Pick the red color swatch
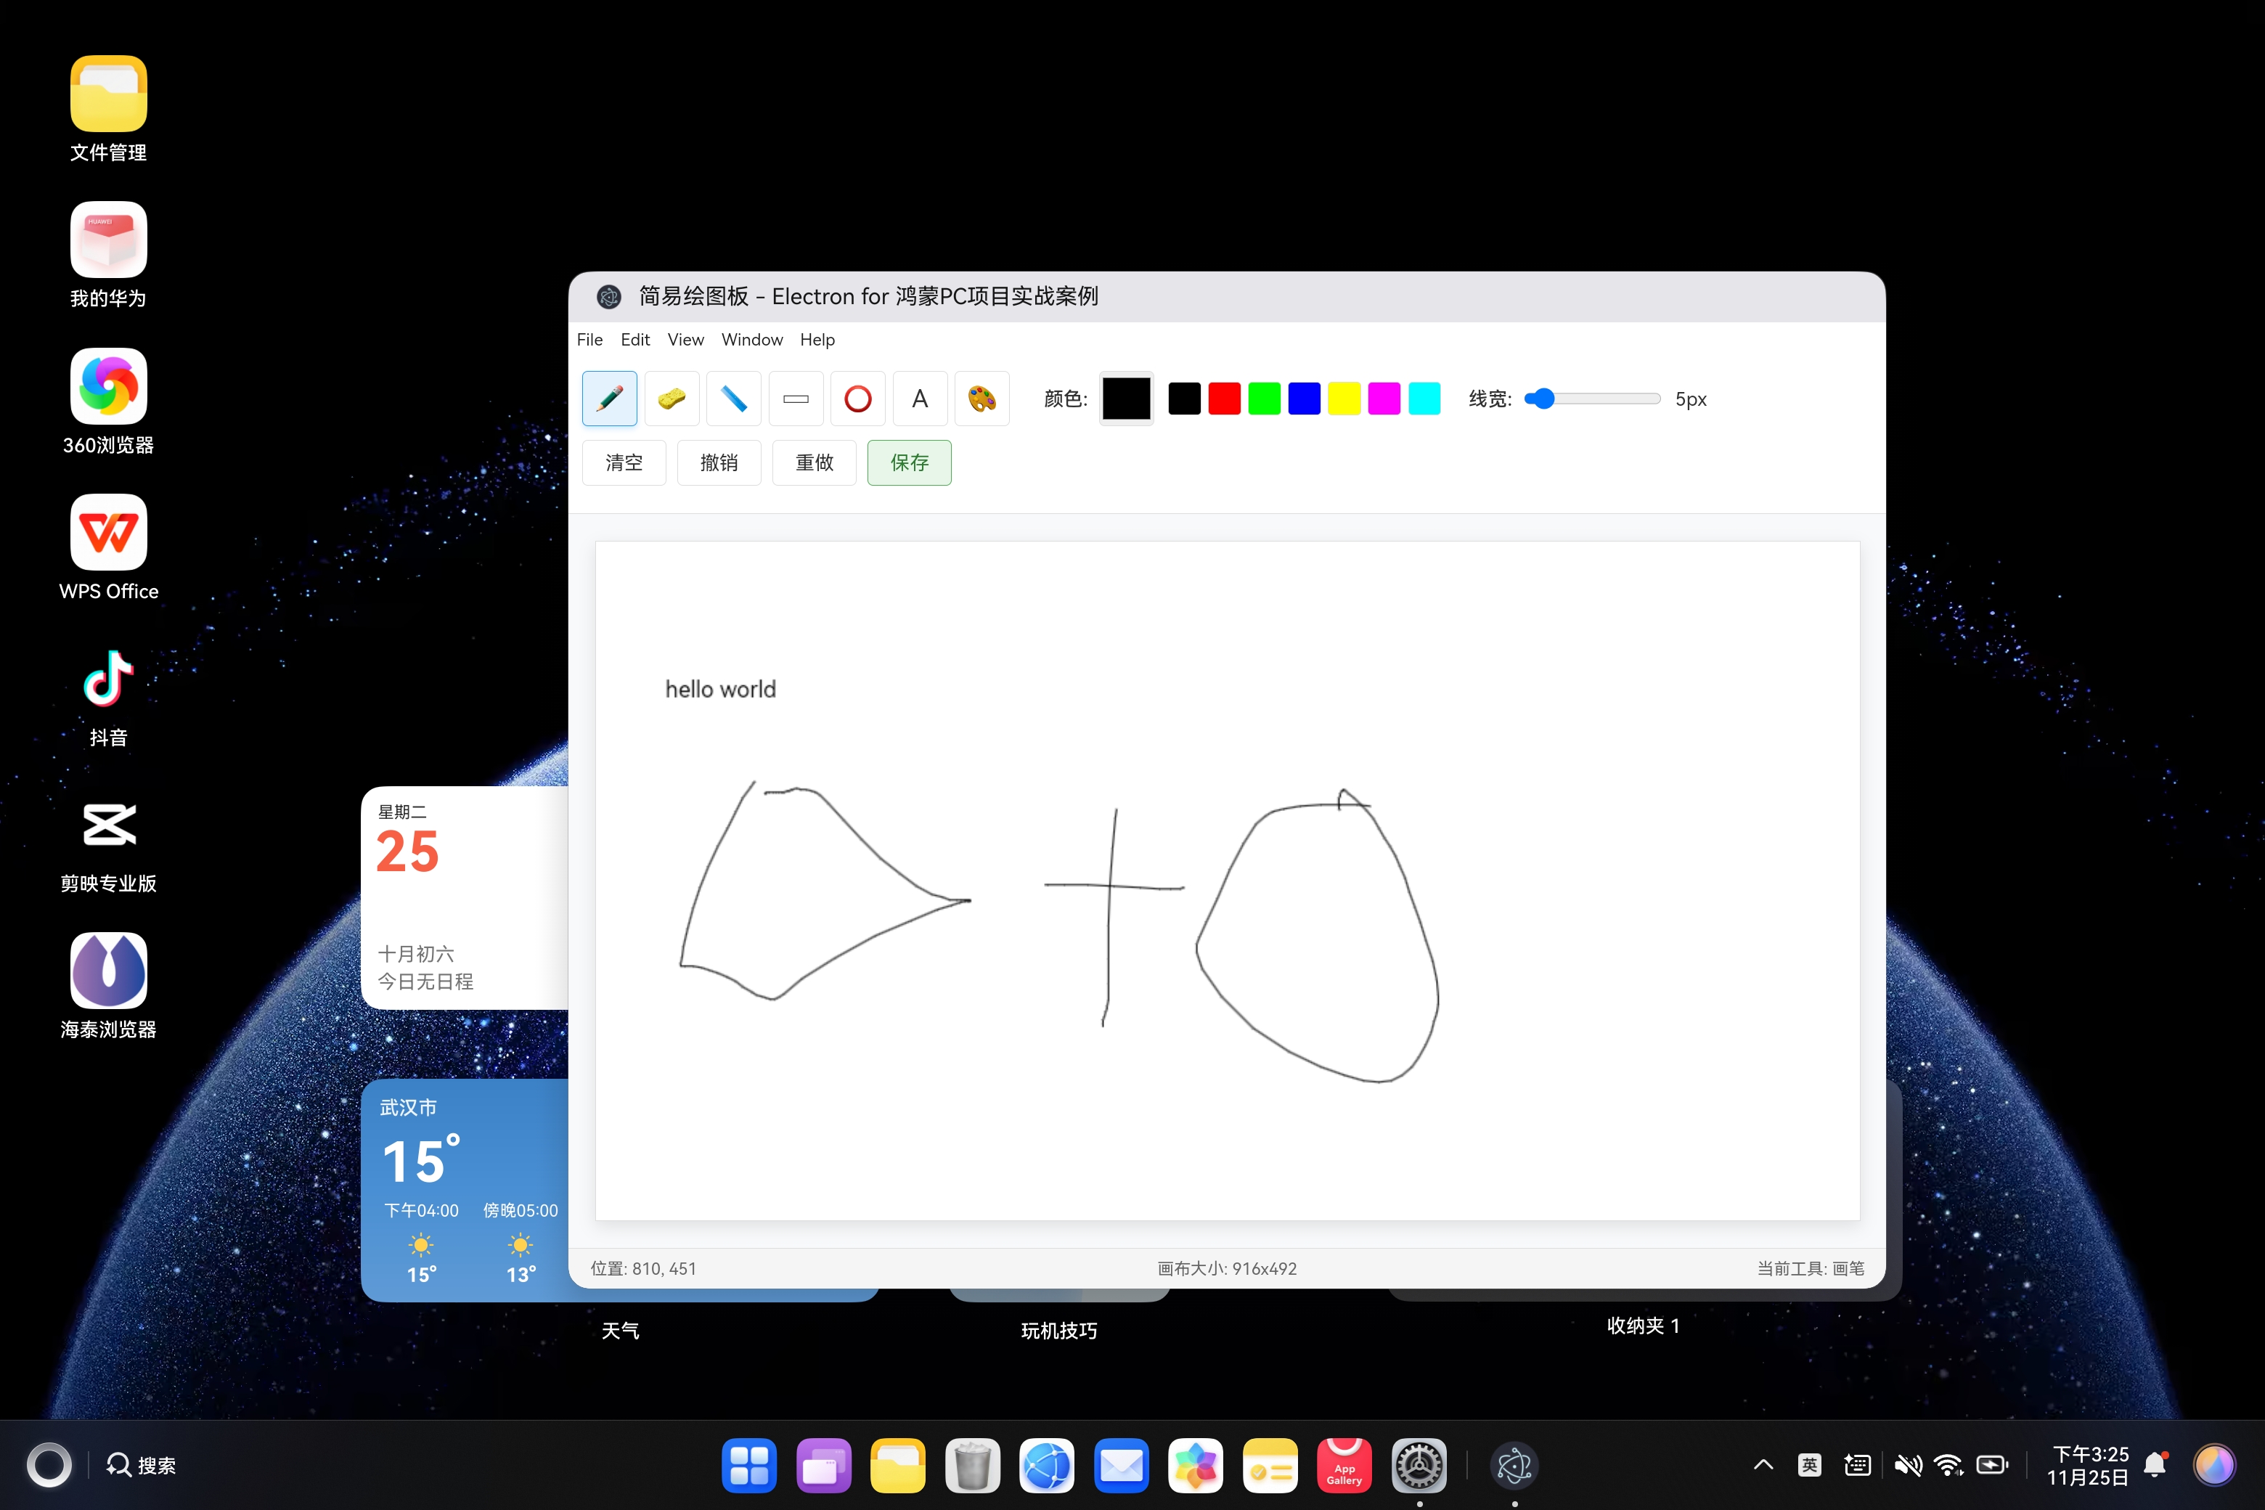 (1224, 399)
